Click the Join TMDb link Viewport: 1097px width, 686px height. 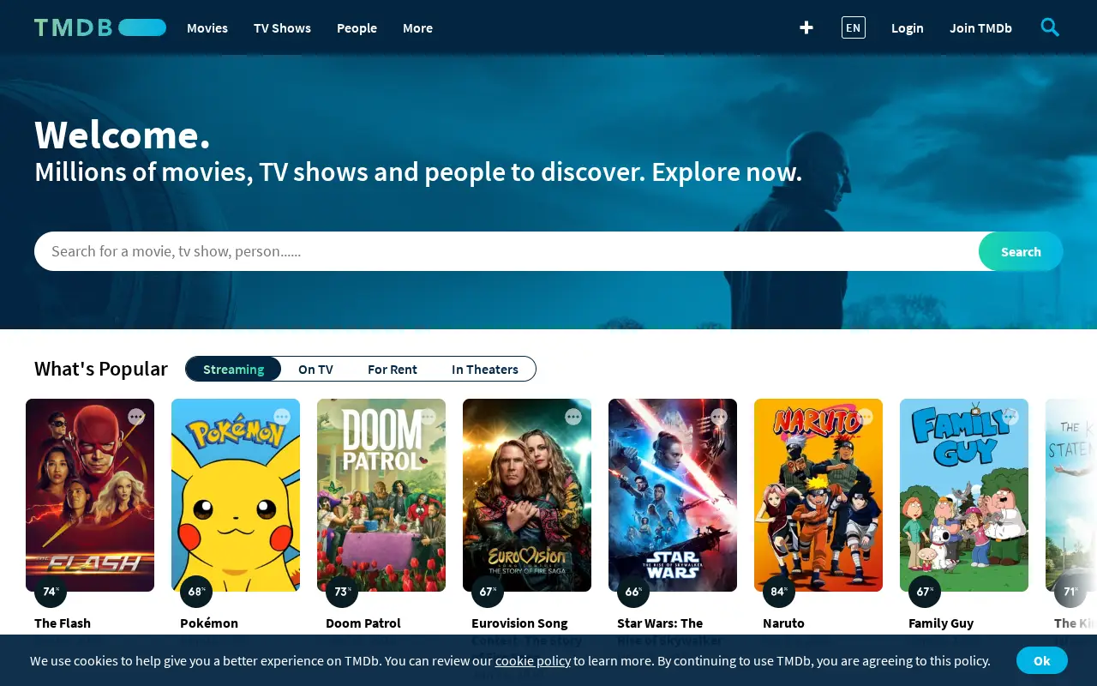pos(980,27)
